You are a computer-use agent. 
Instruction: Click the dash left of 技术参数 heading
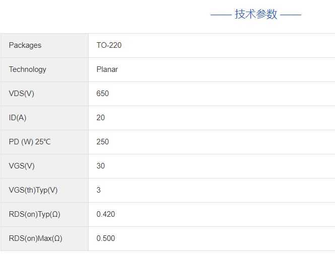(221, 15)
